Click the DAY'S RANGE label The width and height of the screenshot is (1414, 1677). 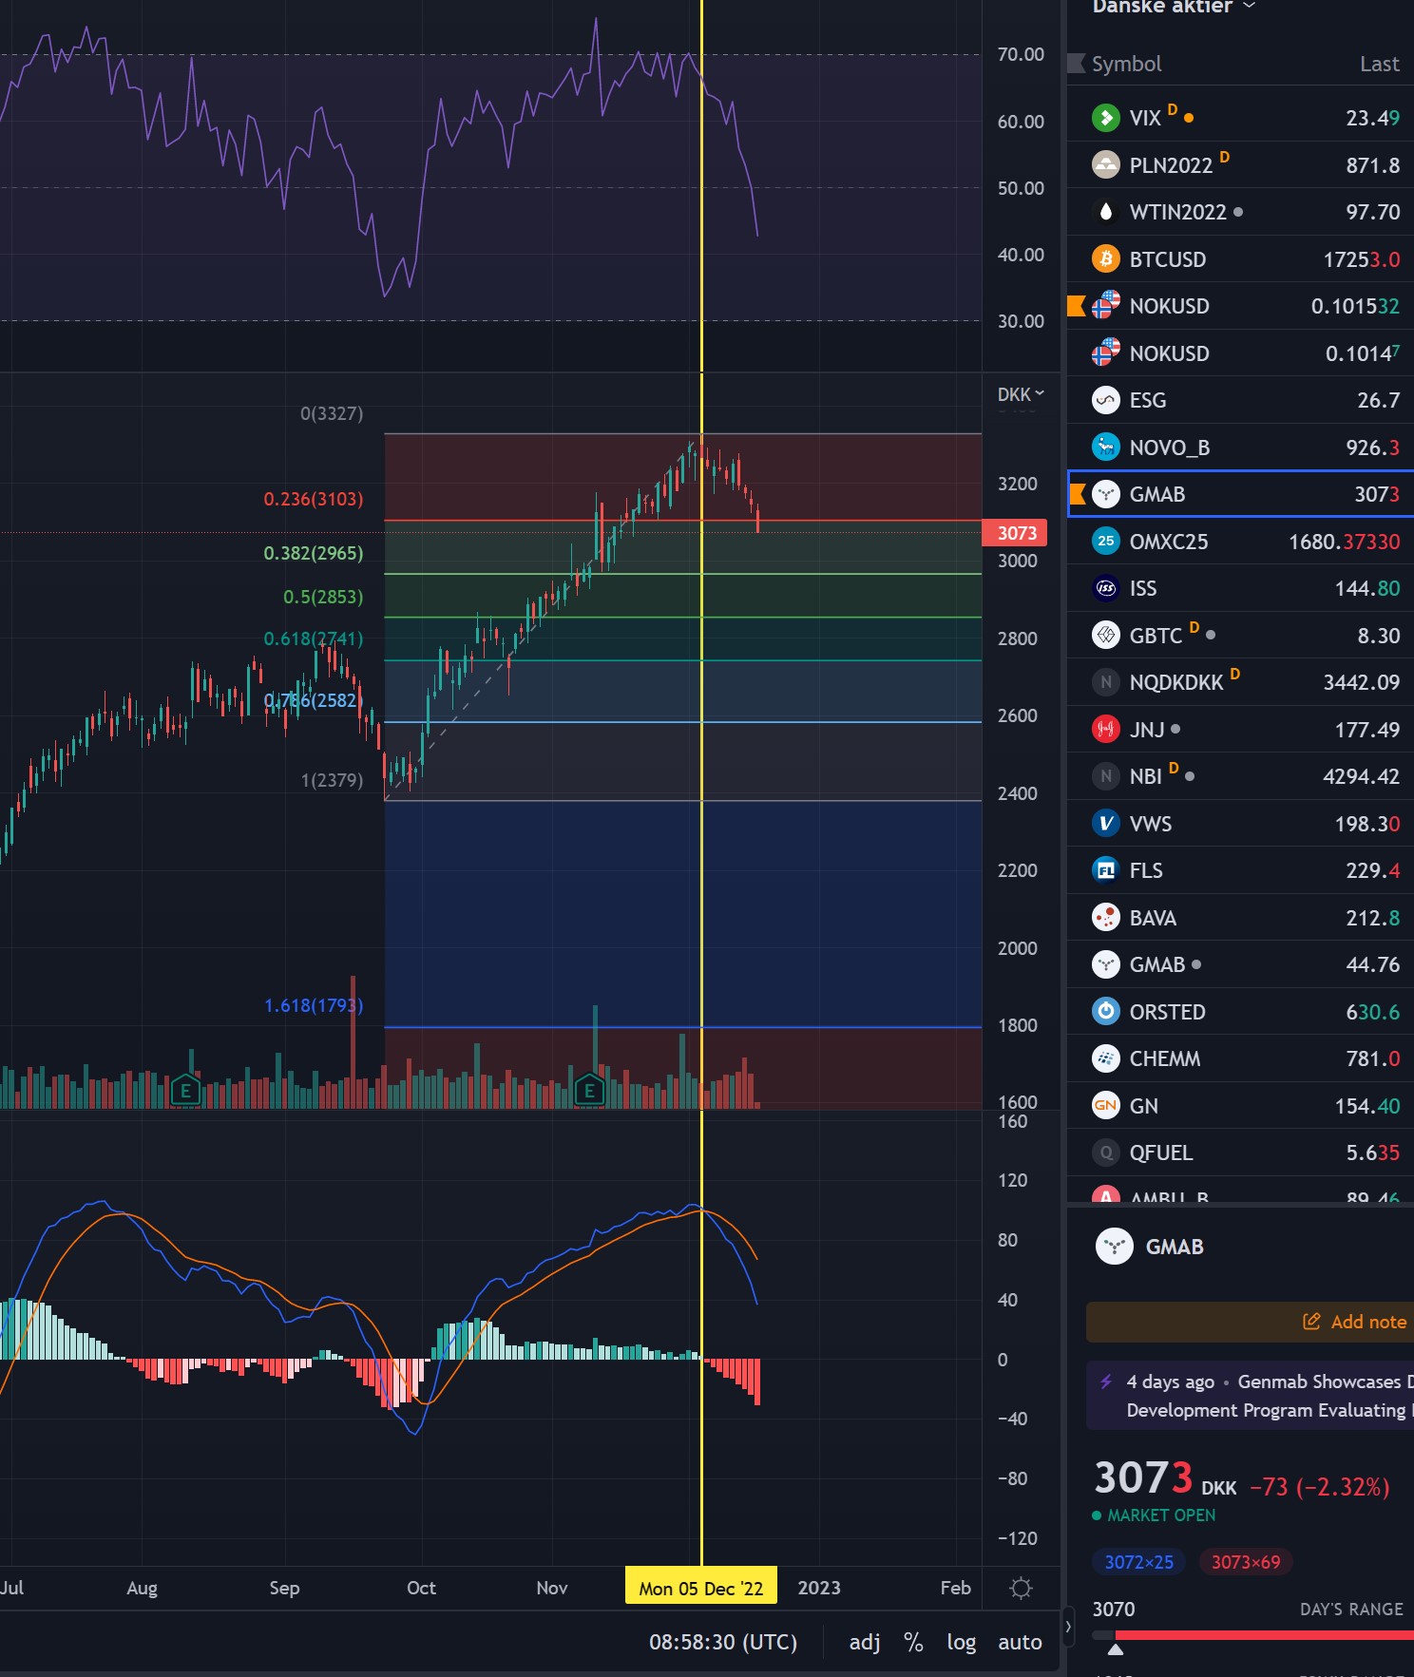coord(1351,1610)
